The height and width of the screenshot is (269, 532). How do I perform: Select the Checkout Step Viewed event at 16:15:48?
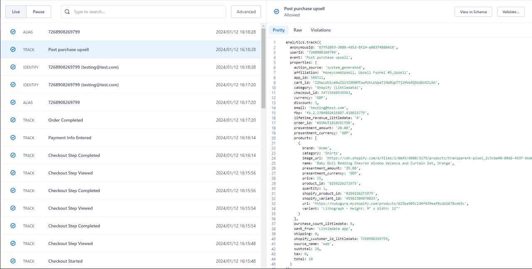coord(131,243)
